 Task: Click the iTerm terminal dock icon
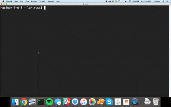click(41, 102)
